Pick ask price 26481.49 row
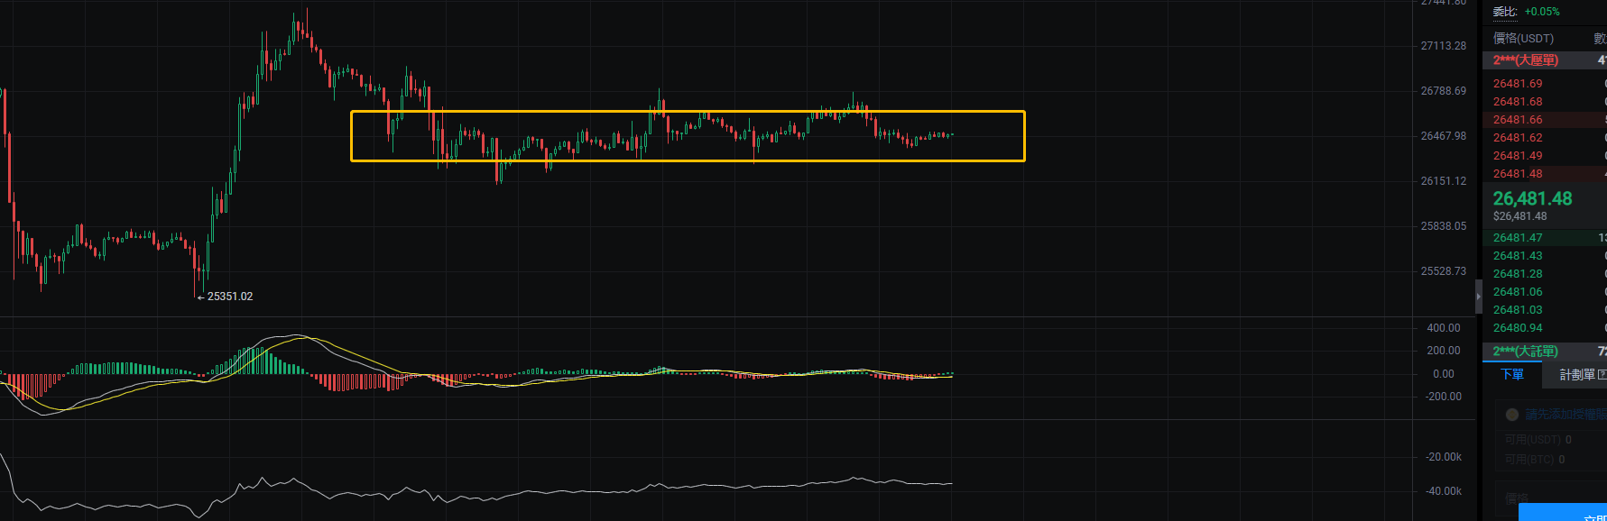The width and height of the screenshot is (1607, 521). tap(1518, 156)
